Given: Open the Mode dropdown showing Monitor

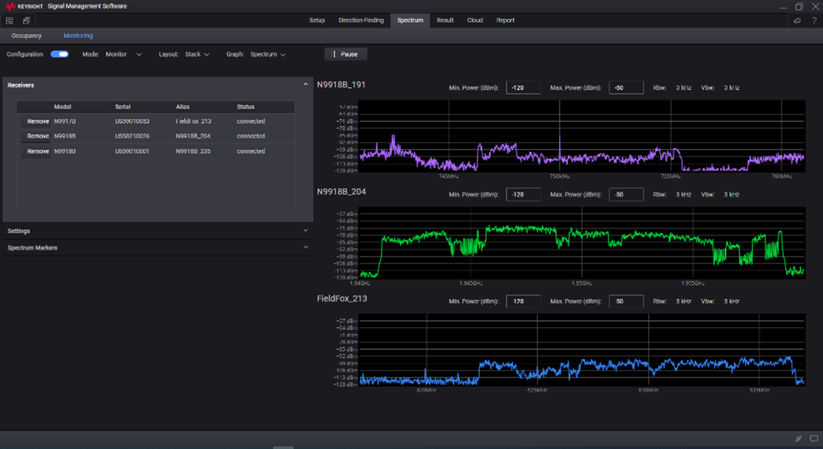Looking at the screenshot, I should point(124,54).
